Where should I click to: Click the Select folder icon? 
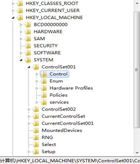(36, 144)
